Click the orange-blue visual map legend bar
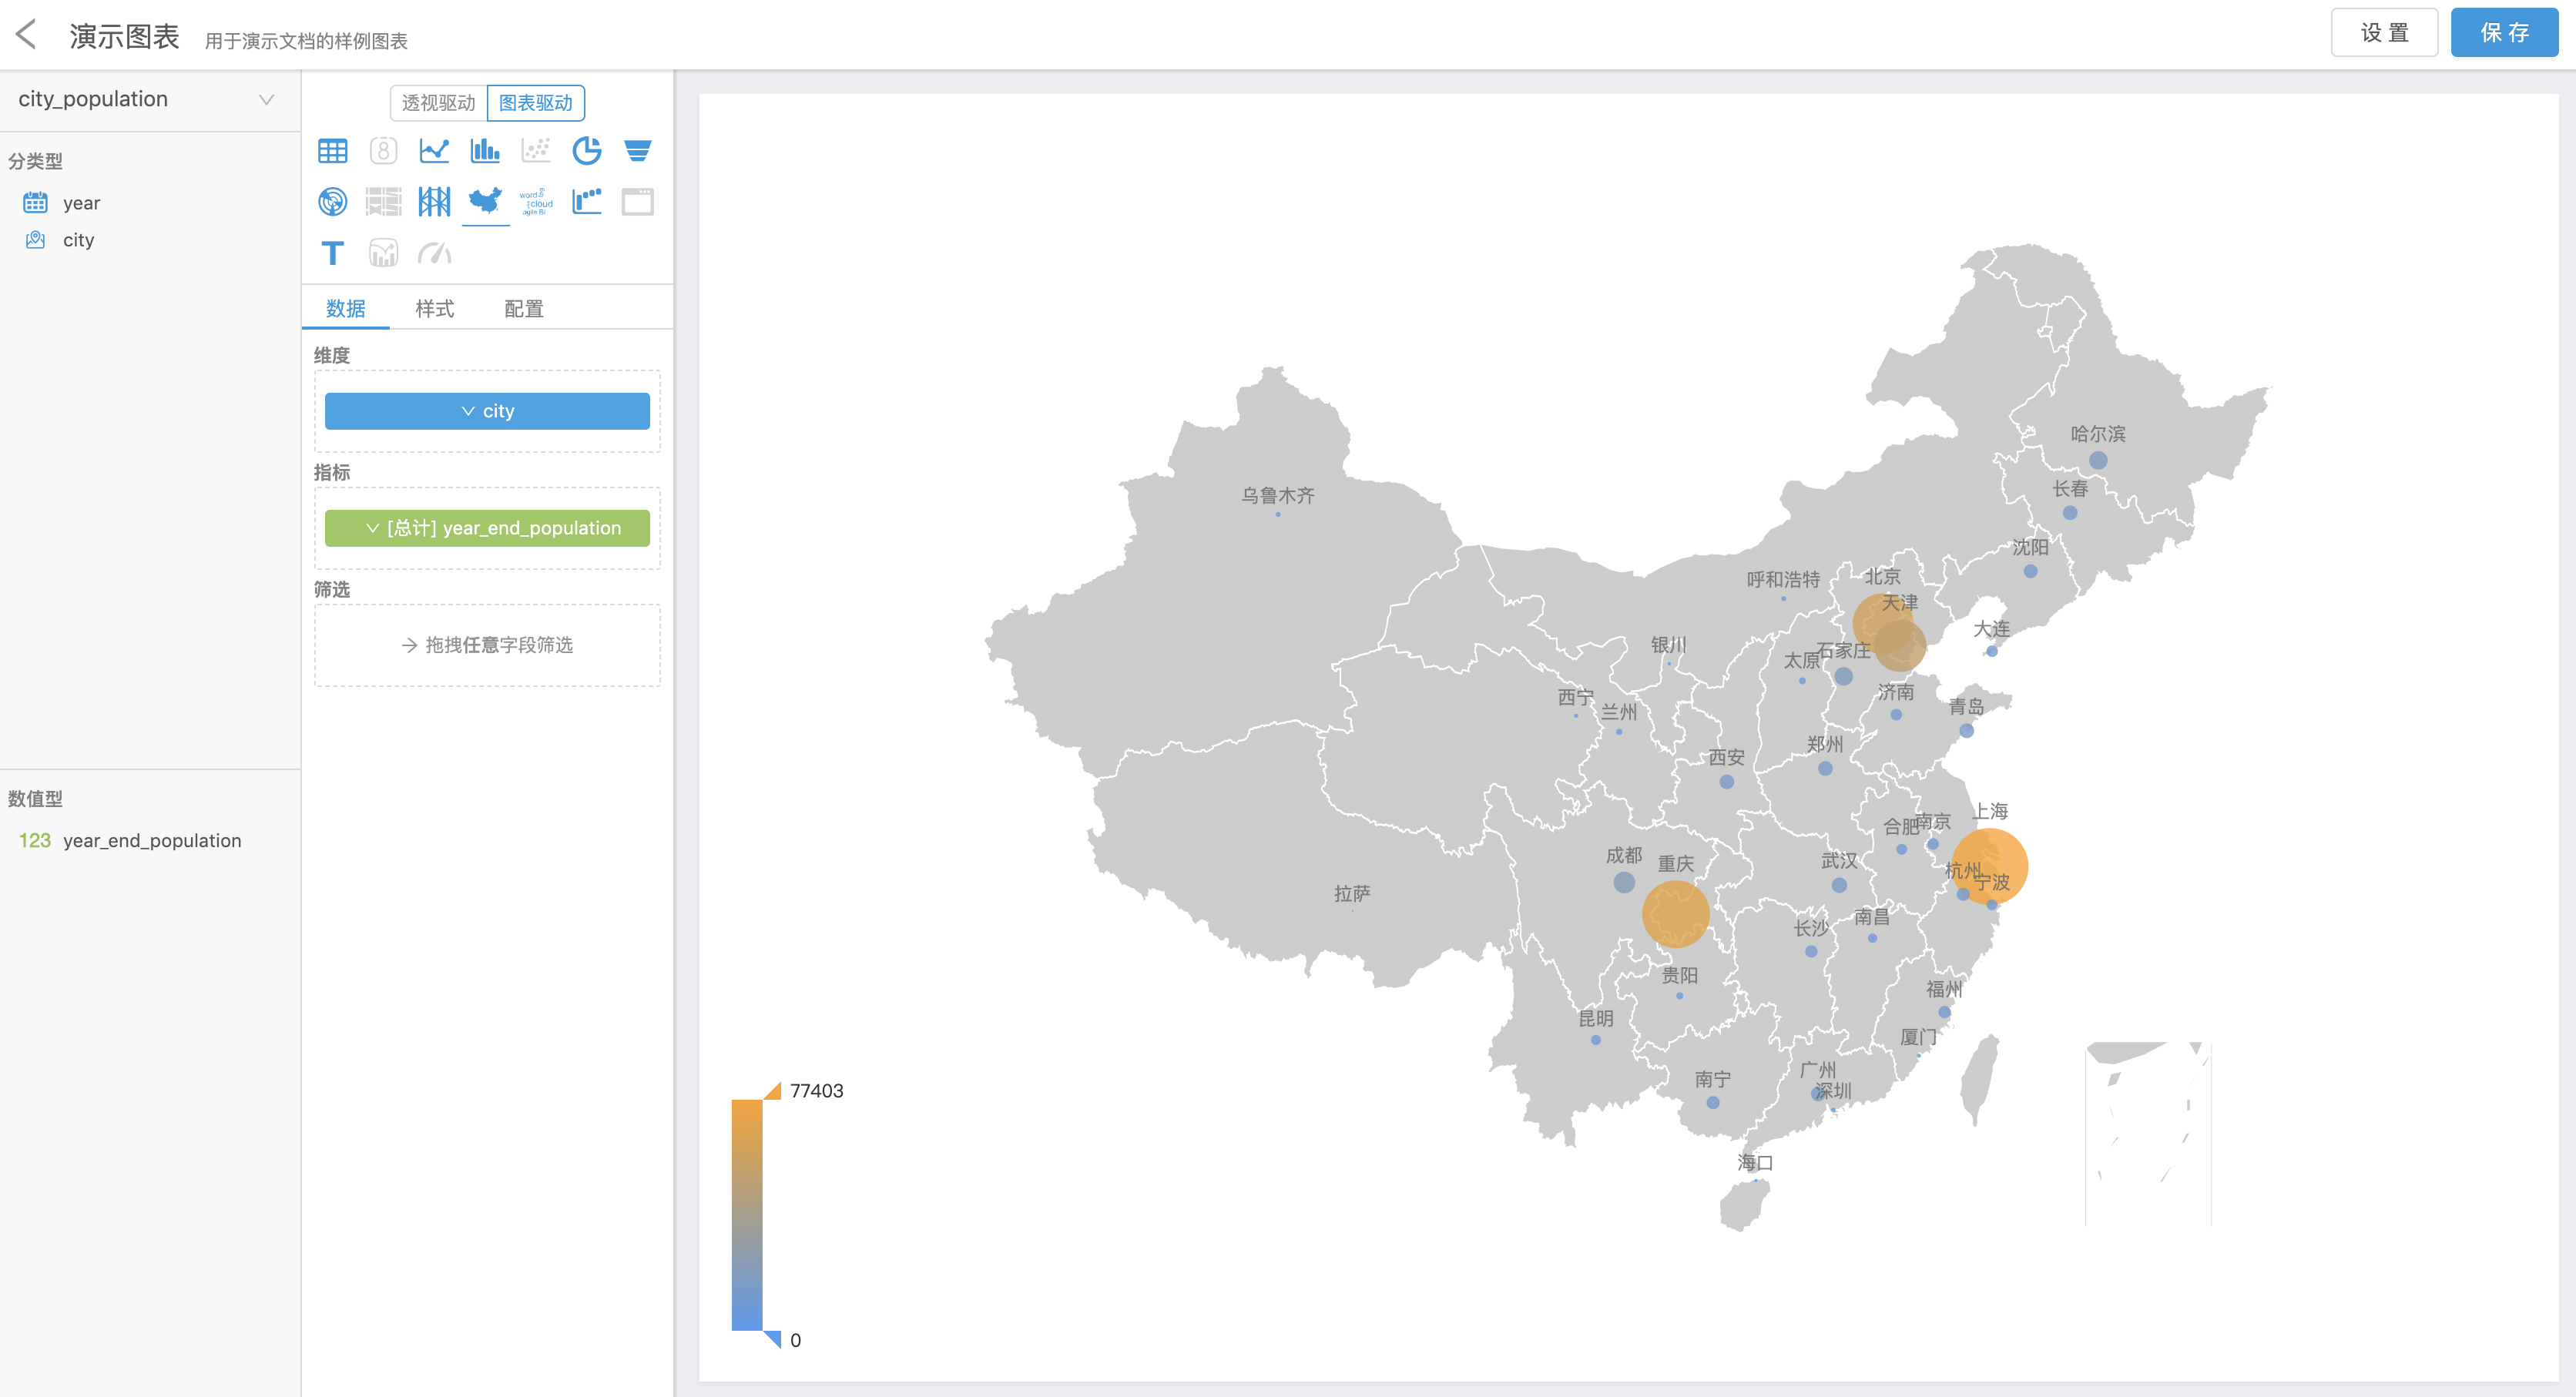 [x=747, y=1214]
